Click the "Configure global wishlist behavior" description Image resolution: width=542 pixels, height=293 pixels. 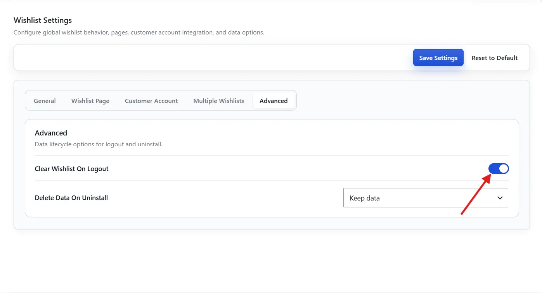click(x=139, y=33)
